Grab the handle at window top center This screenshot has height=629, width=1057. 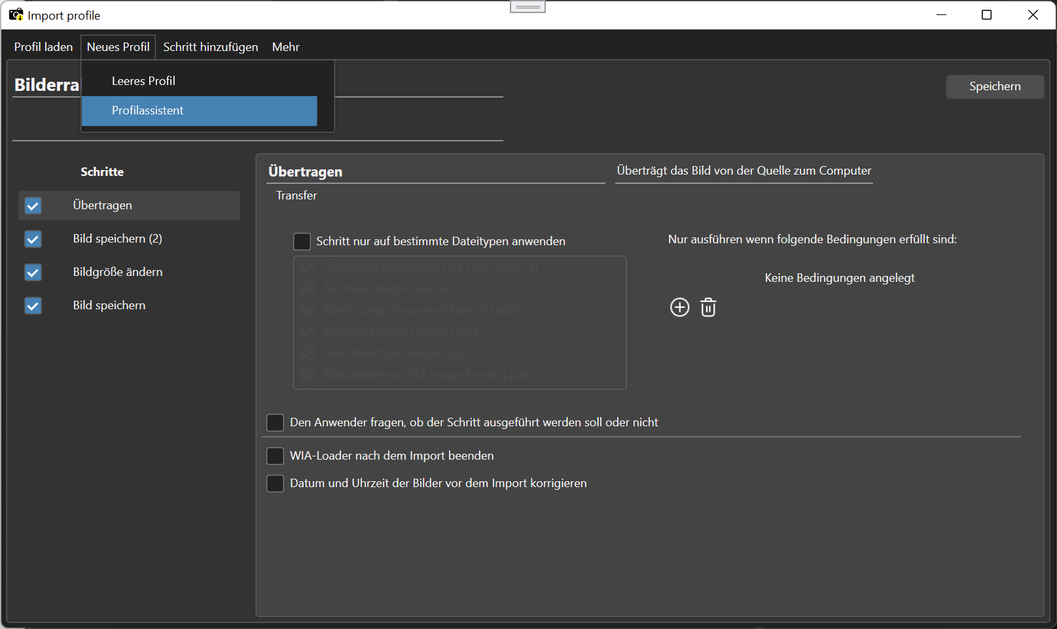[528, 7]
